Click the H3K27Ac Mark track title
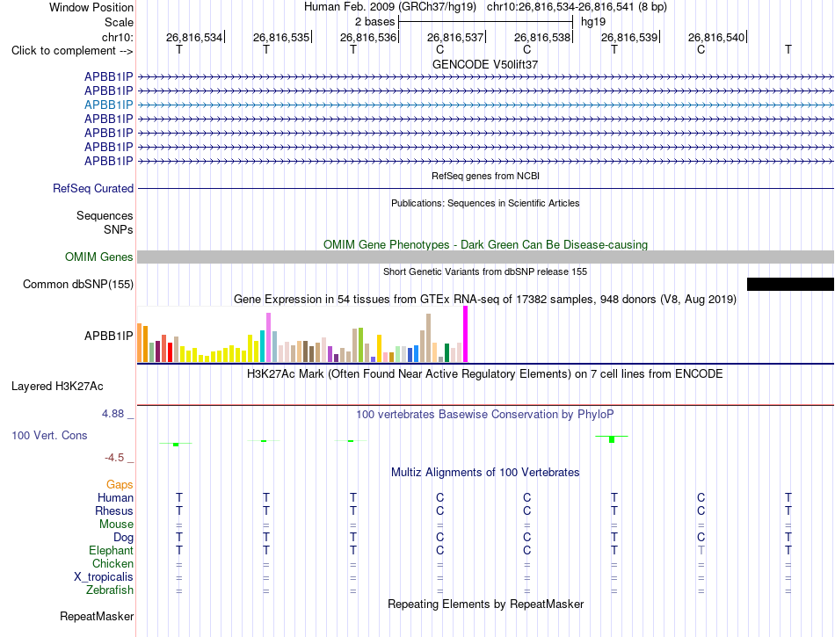The image size is (835, 637). (485, 373)
